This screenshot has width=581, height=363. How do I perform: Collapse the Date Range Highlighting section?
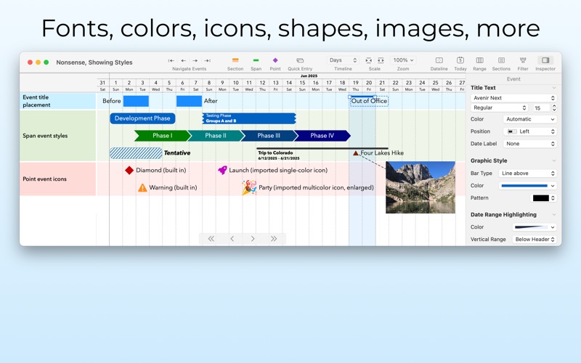click(x=554, y=214)
